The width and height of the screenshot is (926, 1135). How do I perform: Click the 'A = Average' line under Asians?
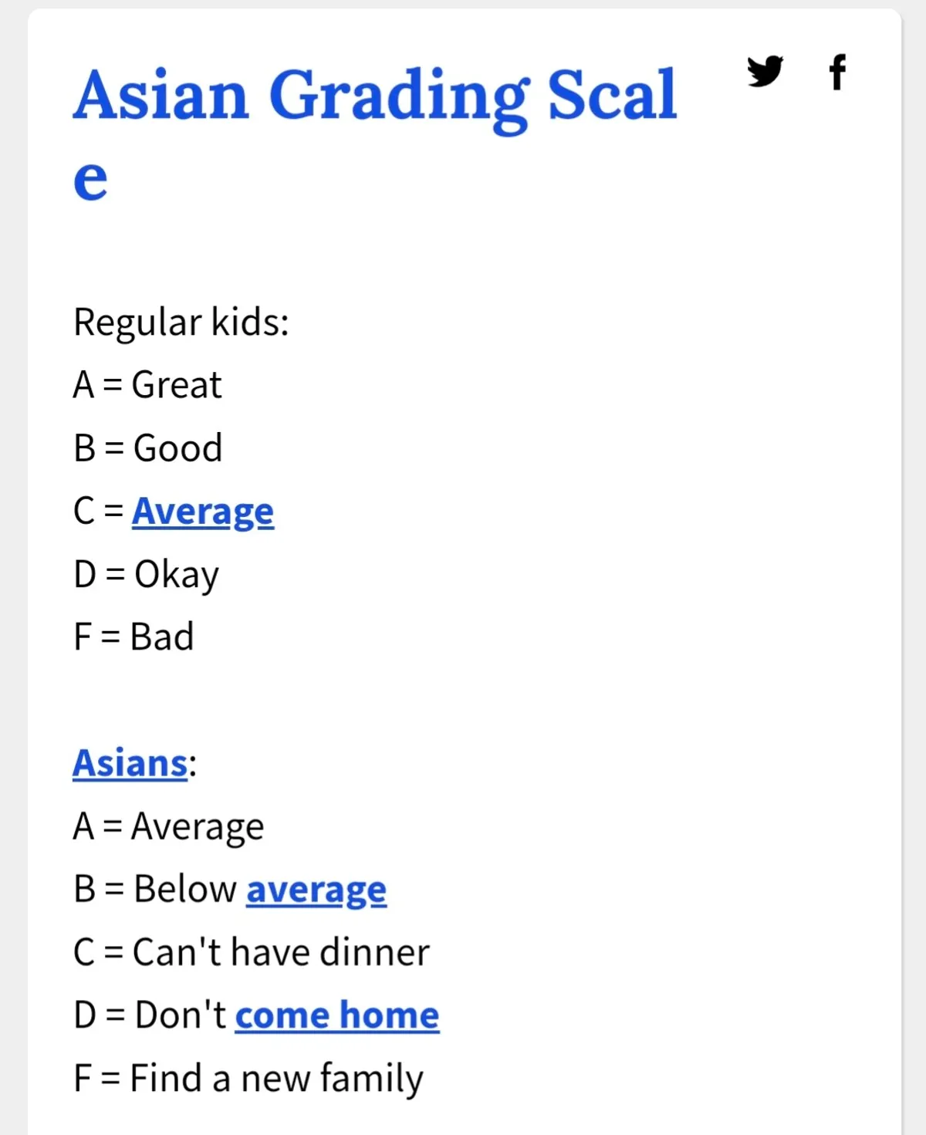tap(169, 827)
